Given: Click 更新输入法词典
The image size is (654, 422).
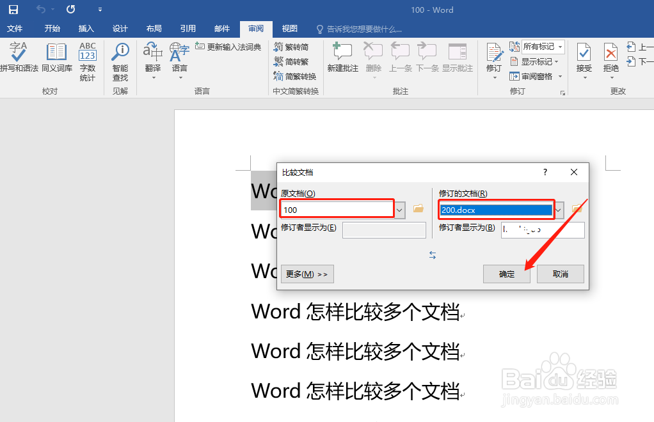Looking at the screenshot, I should coord(228,47).
